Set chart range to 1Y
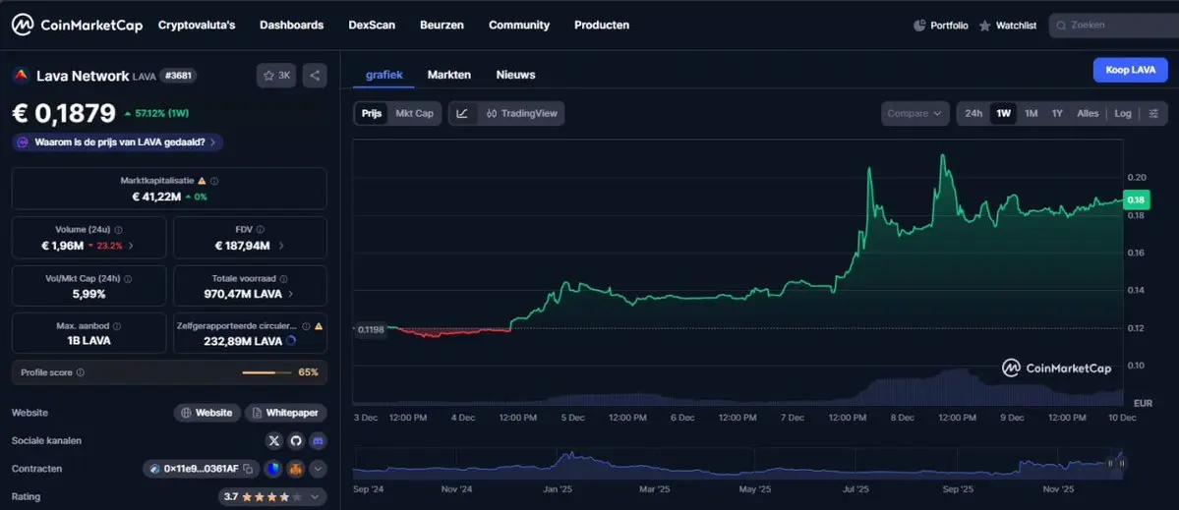The width and height of the screenshot is (1179, 510). coord(1057,113)
